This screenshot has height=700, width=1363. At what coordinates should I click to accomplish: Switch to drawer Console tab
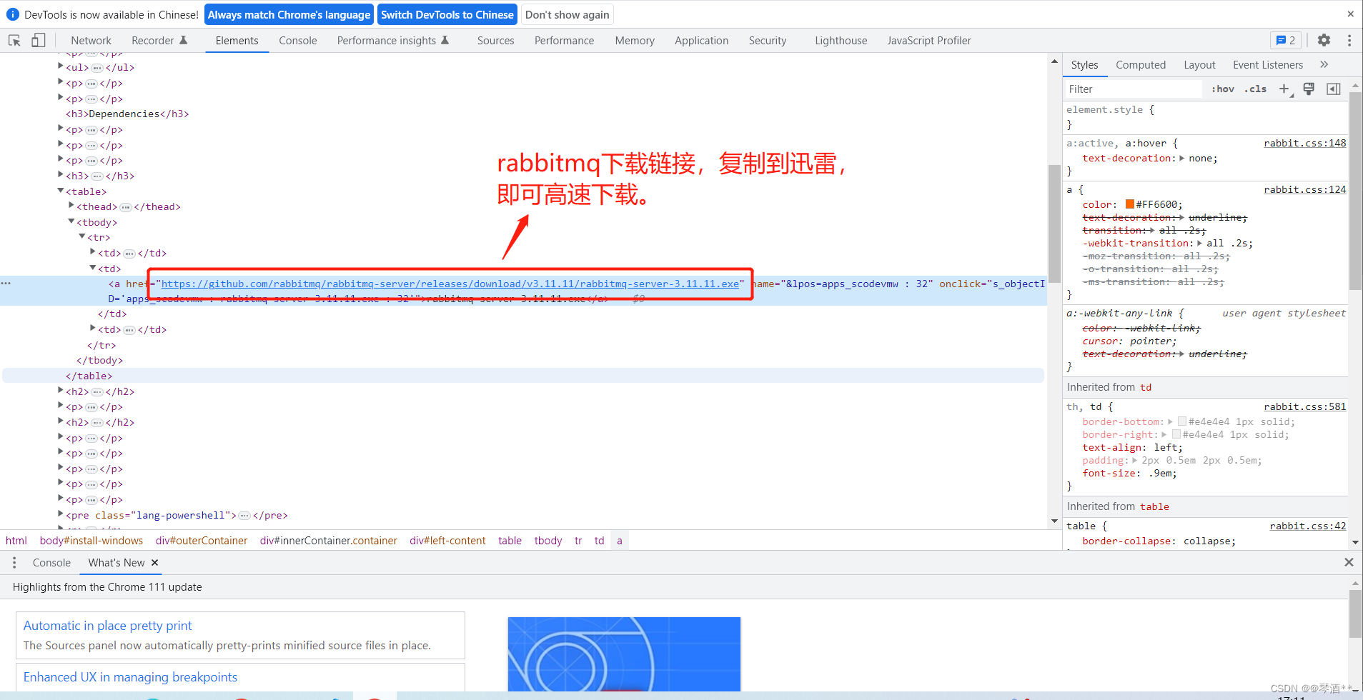51,563
